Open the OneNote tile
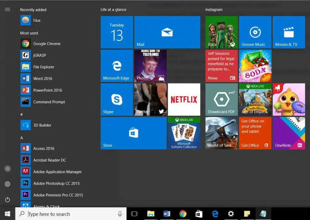This screenshot has height=220, width=310. click(x=289, y=133)
